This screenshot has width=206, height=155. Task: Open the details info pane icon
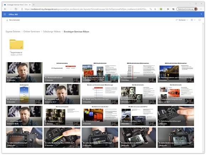point(200,20)
